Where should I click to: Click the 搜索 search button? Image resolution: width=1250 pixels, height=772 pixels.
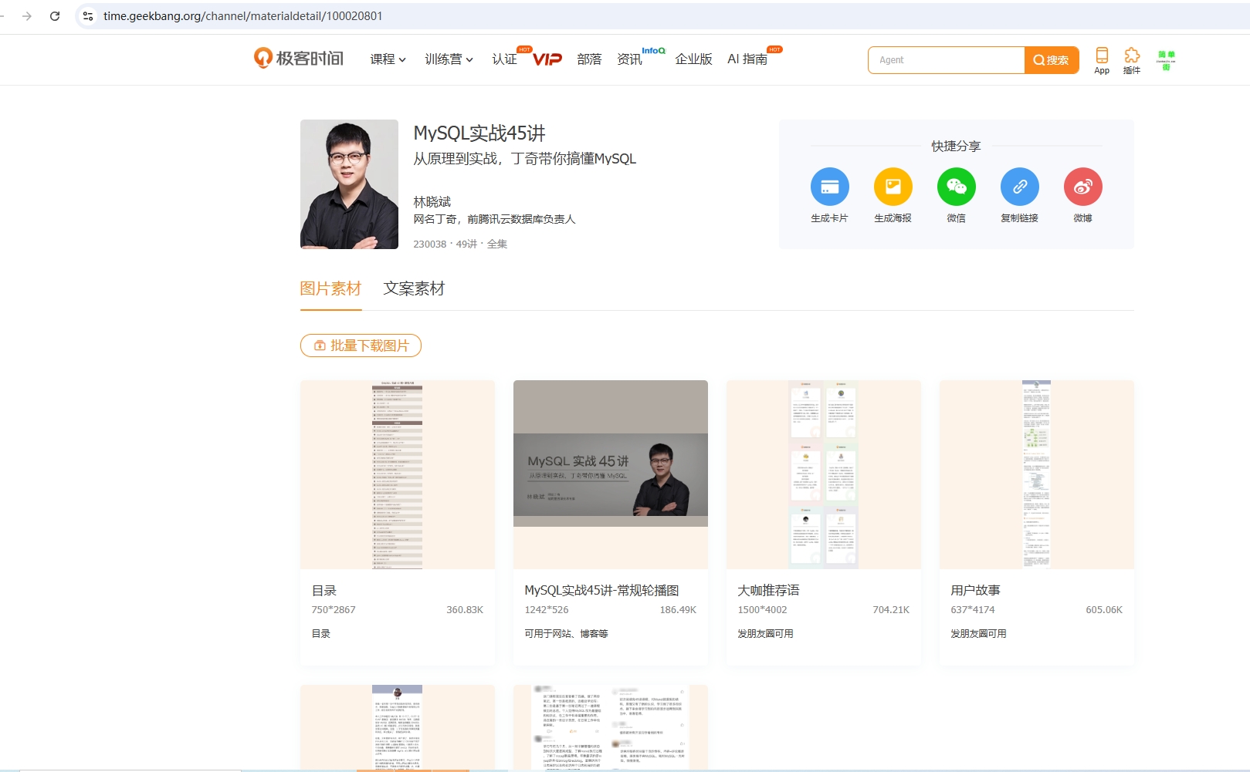click(1051, 60)
